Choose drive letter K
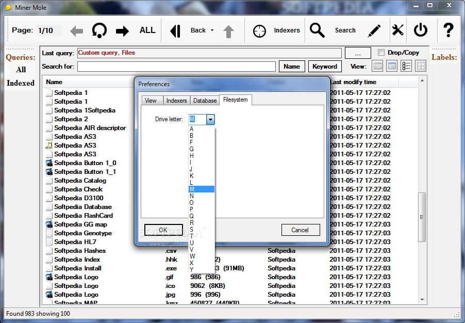 click(x=202, y=176)
